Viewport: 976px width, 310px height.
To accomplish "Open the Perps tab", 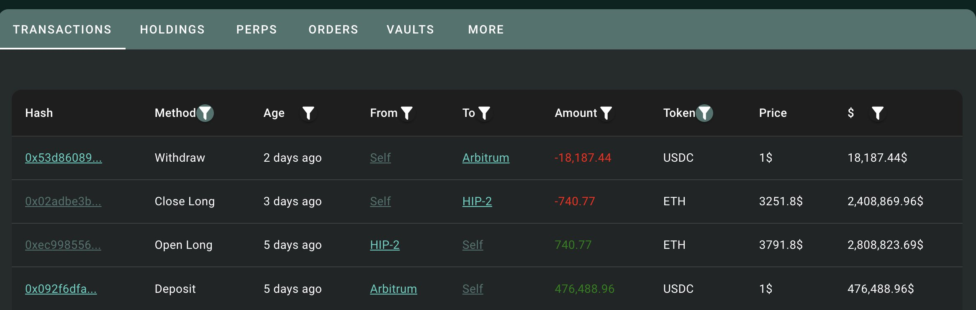I will [x=257, y=30].
